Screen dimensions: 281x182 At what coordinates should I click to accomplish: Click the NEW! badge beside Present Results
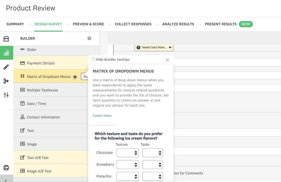tap(246, 24)
